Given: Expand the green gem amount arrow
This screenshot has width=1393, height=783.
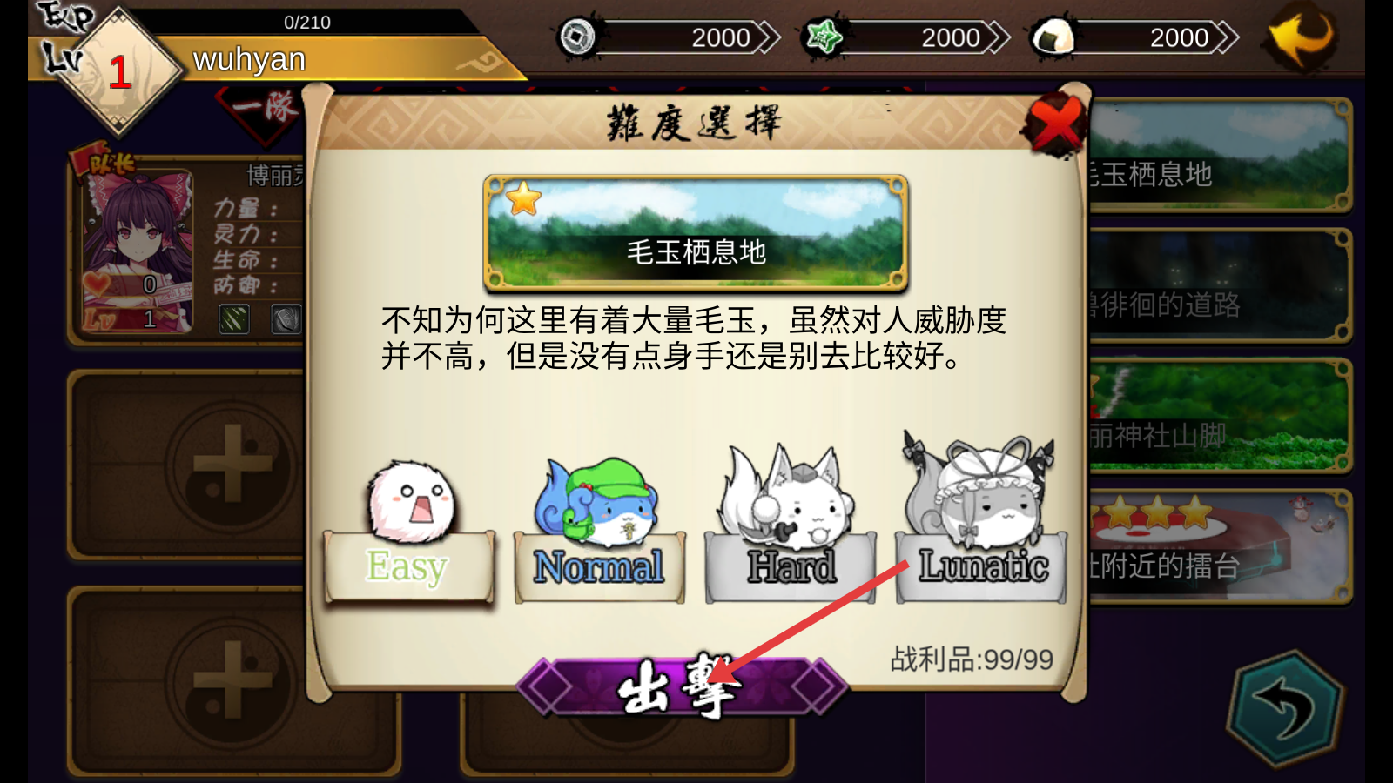Looking at the screenshot, I should 997,37.
